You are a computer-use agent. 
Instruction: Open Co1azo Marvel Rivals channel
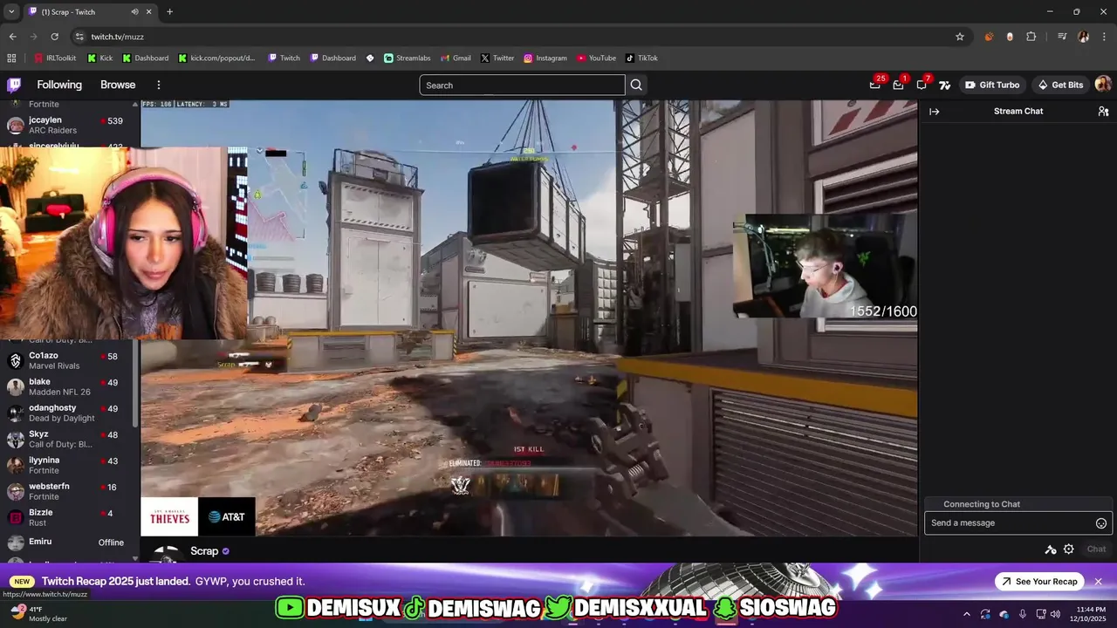[x=68, y=360]
